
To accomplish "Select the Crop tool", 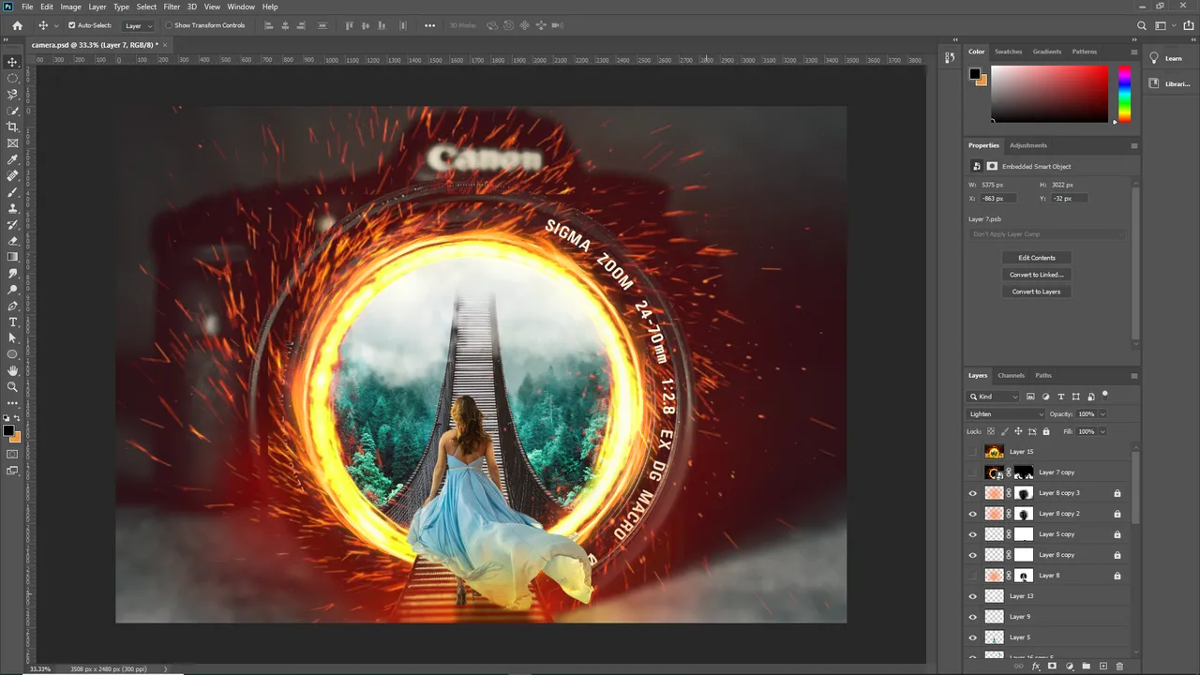I will coord(12,127).
